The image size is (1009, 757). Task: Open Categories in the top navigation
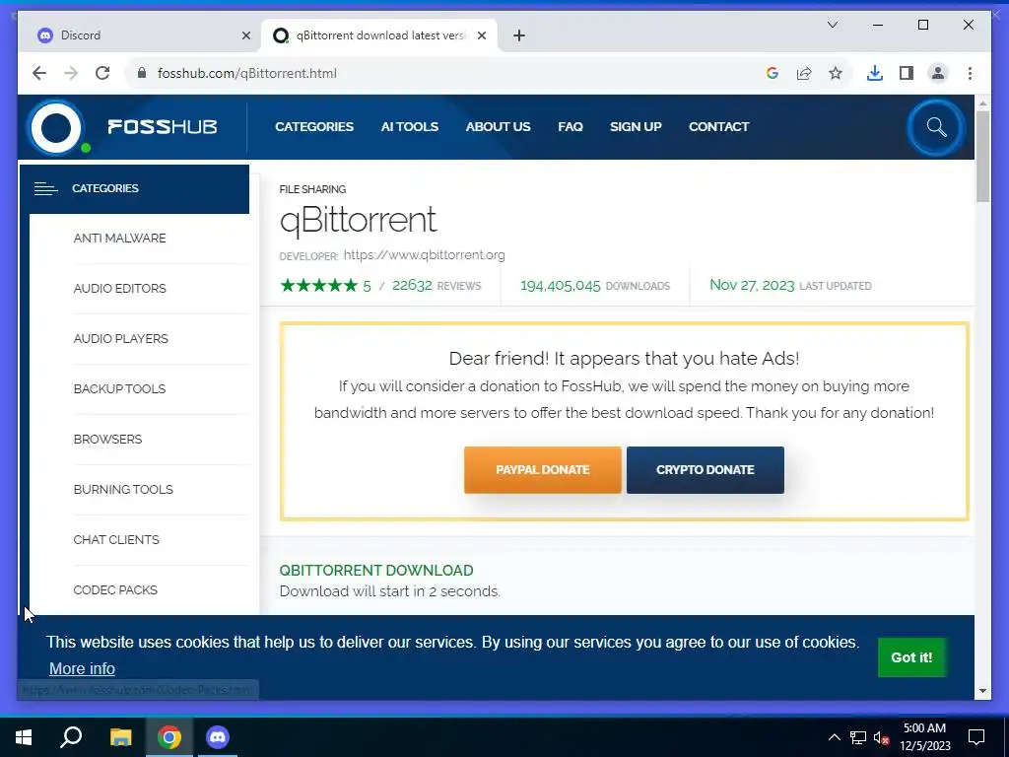pyautogui.click(x=314, y=127)
